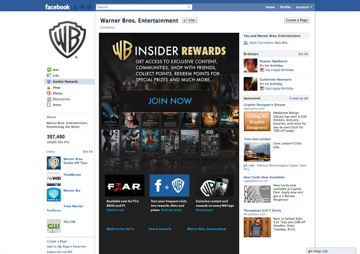This screenshot has height=254, width=360.
Task: Click the Insider Rewards shield icon
Action: (x=49, y=82)
